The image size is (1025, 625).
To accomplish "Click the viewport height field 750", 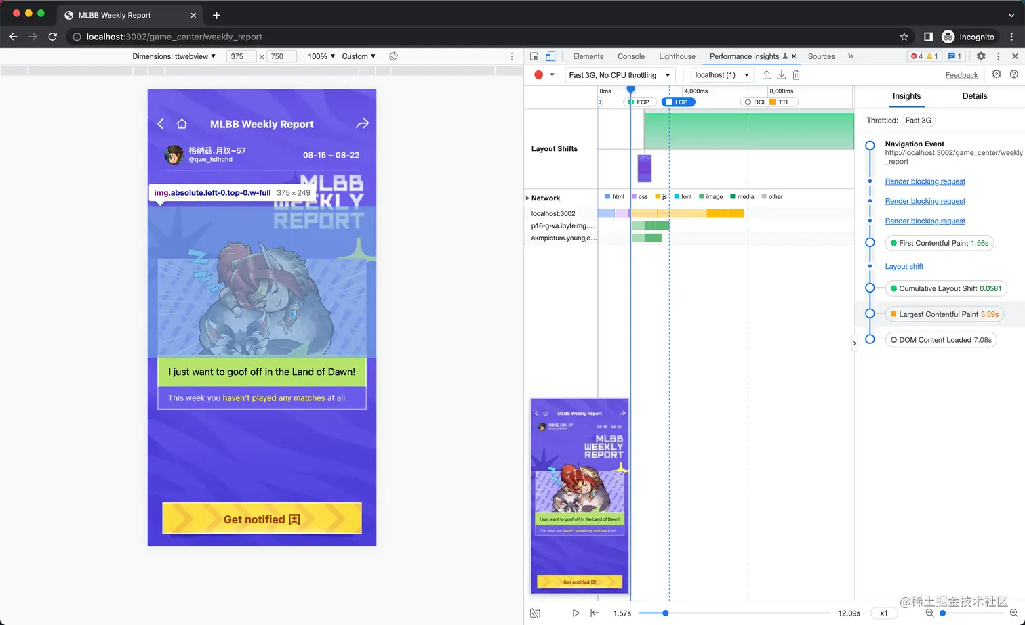I will [281, 56].
